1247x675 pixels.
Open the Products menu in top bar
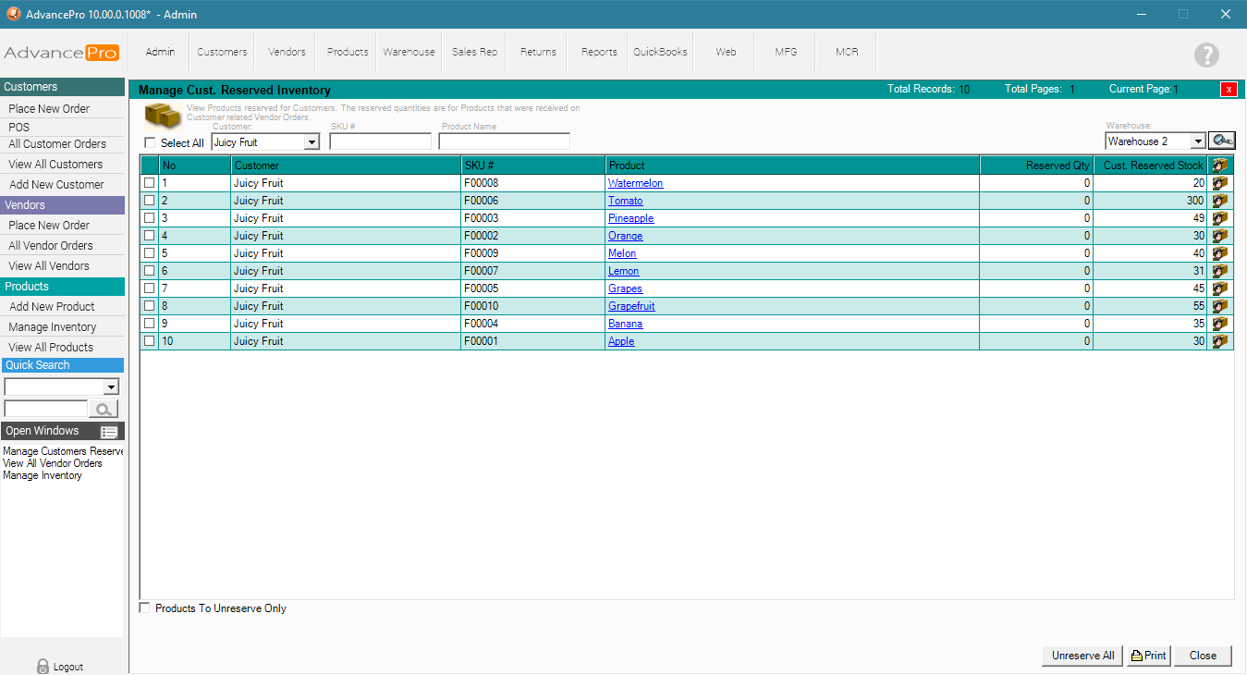pos(348,52)
